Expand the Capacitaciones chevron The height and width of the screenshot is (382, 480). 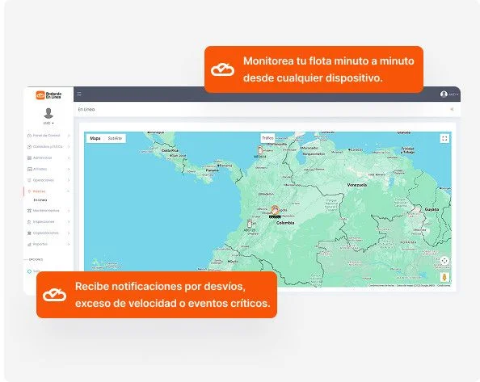(69, 233)
